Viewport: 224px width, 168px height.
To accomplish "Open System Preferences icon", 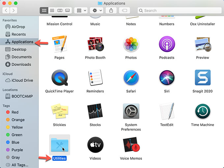I will (x=131, y=111).
